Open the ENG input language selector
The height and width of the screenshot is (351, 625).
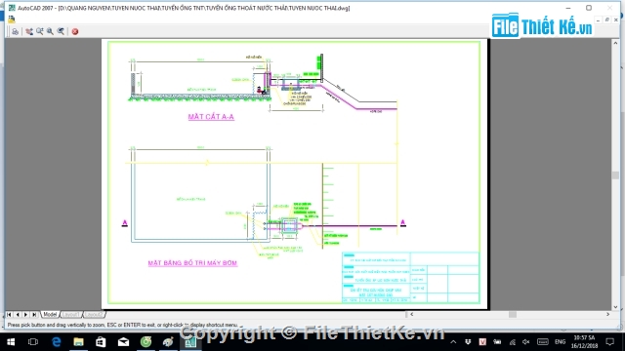pyautogui.click(x=560, y=342)
